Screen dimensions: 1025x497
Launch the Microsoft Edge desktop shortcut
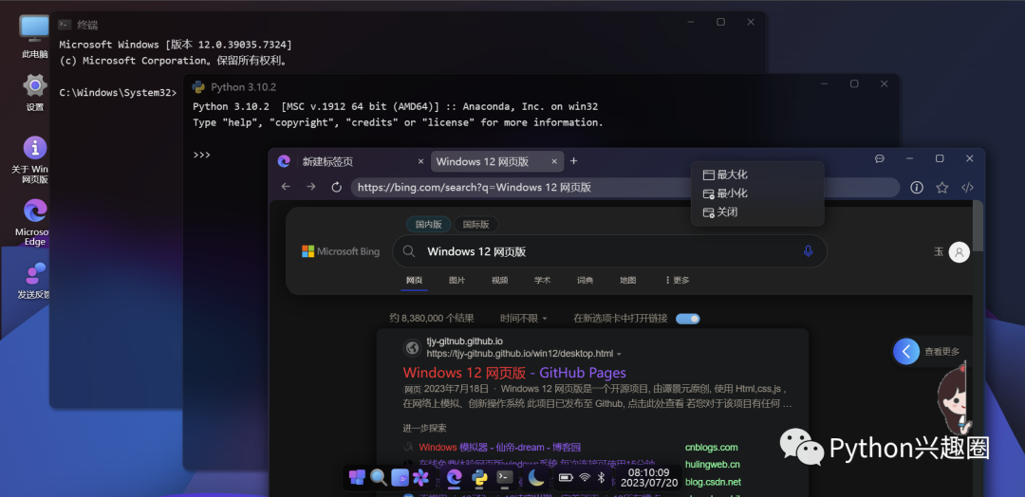[35, 222]
